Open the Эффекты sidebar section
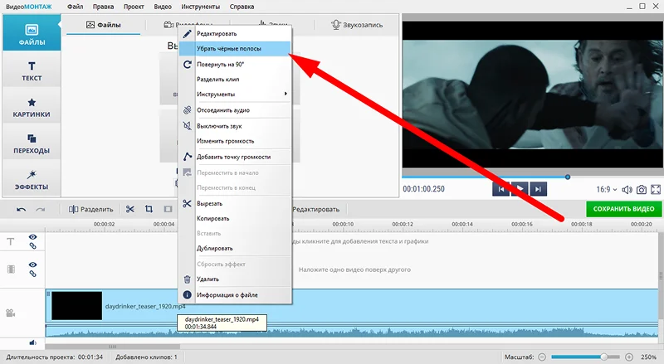The height and width of the screenshot is (364, 664). (32, 180)
